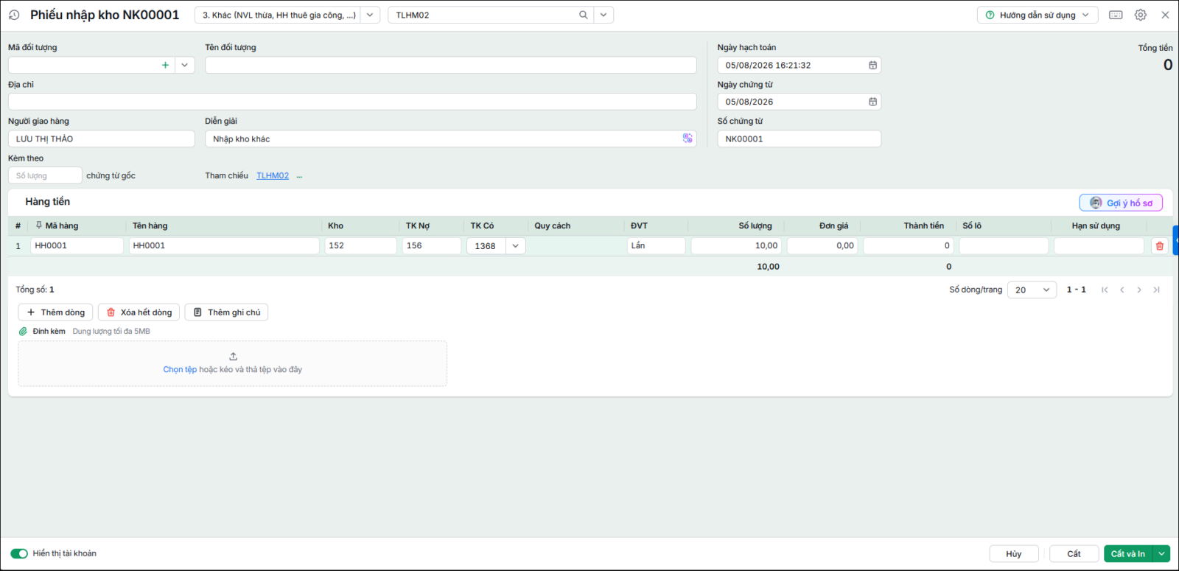Click the Hạn sử dụng cell in row 1
The image size is (1179, 571).
coord(1099,246)
